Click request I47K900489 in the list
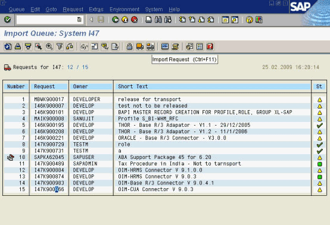Image resolution: width=330 pixels, height=225 pixels. [49, 164]
